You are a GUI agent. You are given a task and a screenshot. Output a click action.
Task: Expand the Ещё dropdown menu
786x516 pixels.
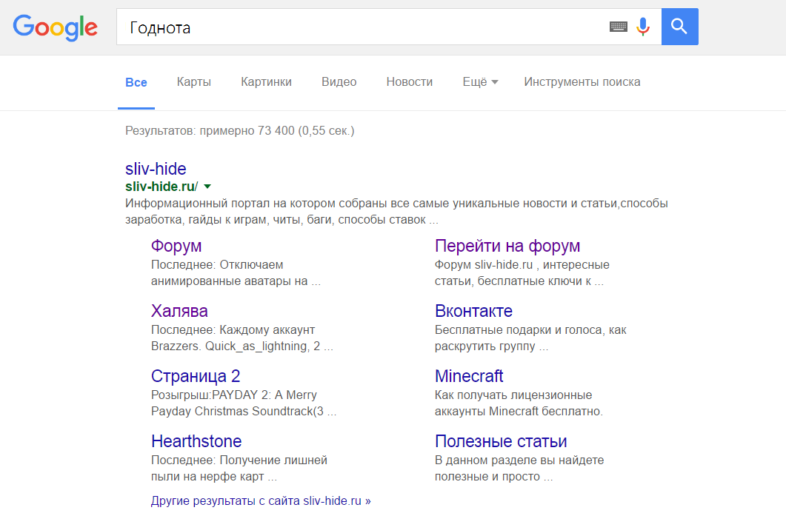click(x=480, y=81)
